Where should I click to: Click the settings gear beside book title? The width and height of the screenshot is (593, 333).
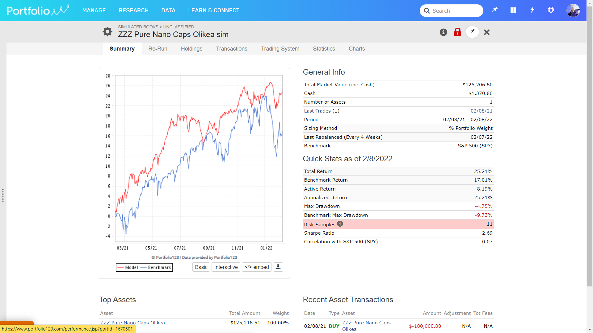pos(107,31)
